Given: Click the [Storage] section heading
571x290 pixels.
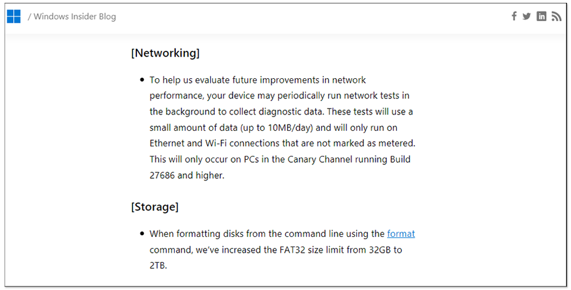Looking at the screenshot, I should (155, 207).
